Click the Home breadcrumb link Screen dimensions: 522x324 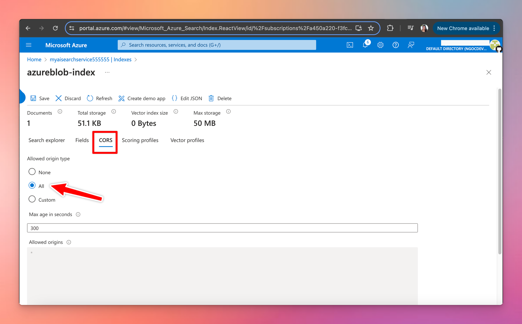(34, 59)
